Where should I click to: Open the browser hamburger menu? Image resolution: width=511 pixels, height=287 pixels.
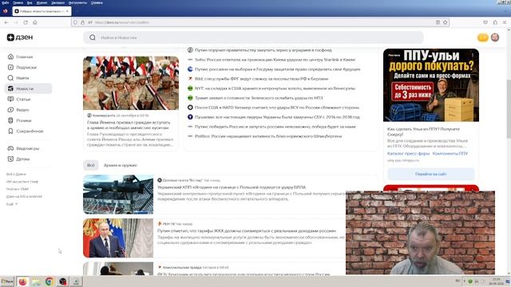tap(505, 22)
